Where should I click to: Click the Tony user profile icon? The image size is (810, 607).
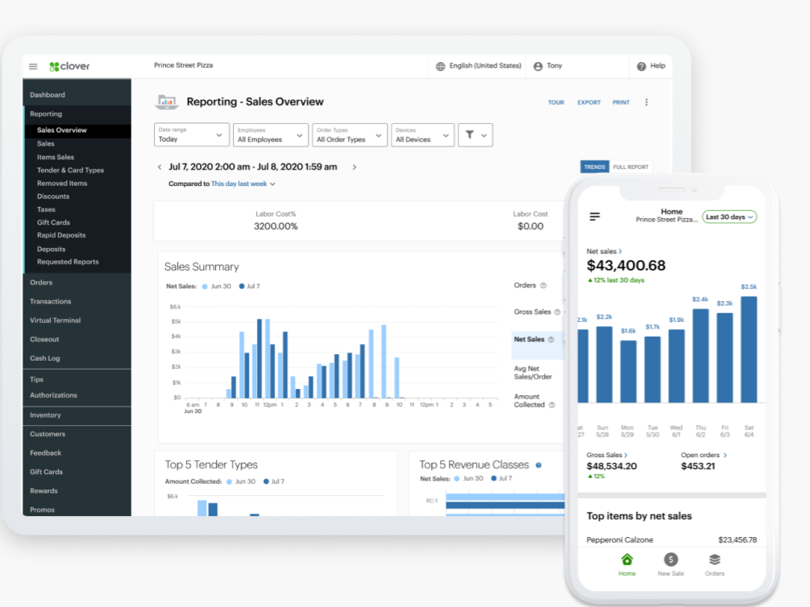click(538, 66)
